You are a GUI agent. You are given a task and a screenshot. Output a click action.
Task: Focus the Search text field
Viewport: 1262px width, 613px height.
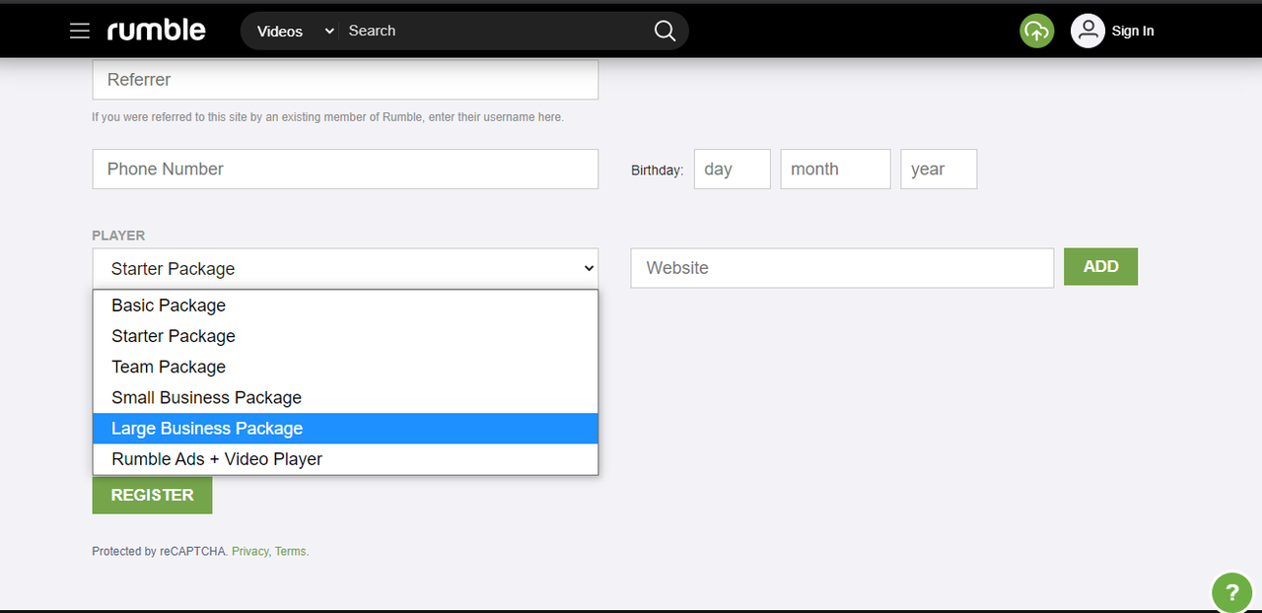tap(493, 31)
